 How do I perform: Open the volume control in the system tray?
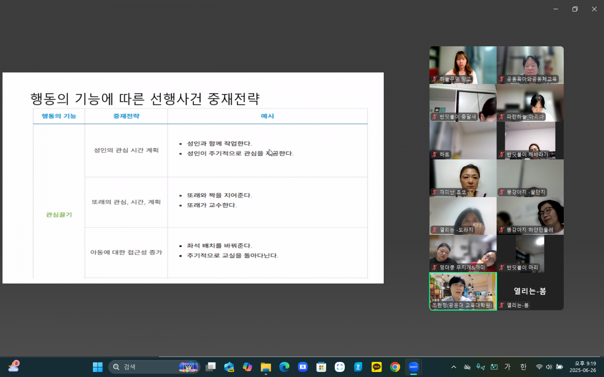(x=549, y=367)
